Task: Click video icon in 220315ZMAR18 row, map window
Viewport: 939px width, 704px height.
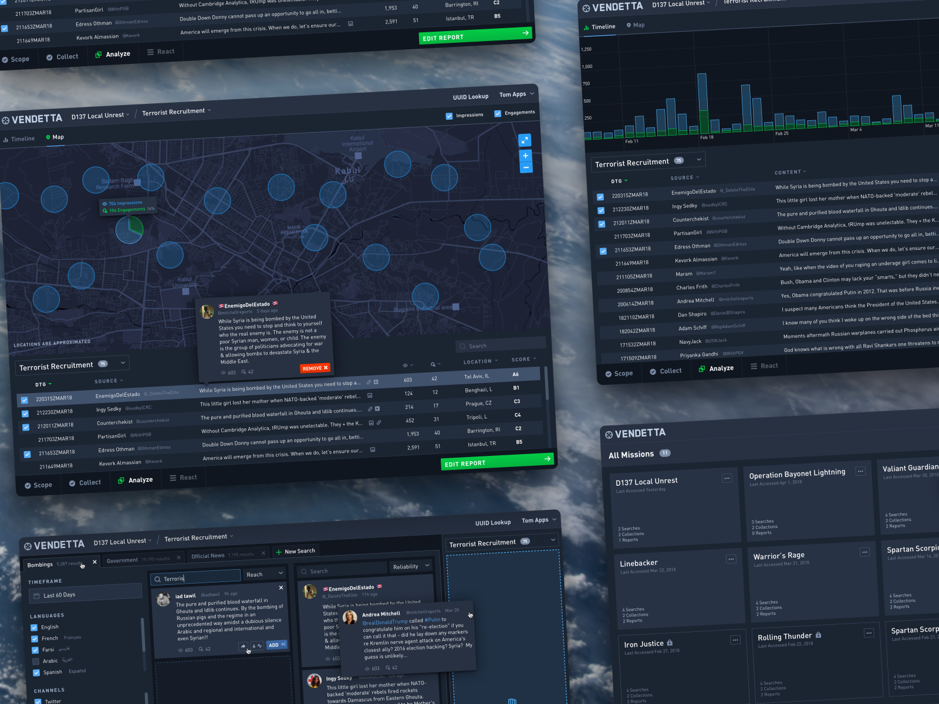Action: (376, 382)
